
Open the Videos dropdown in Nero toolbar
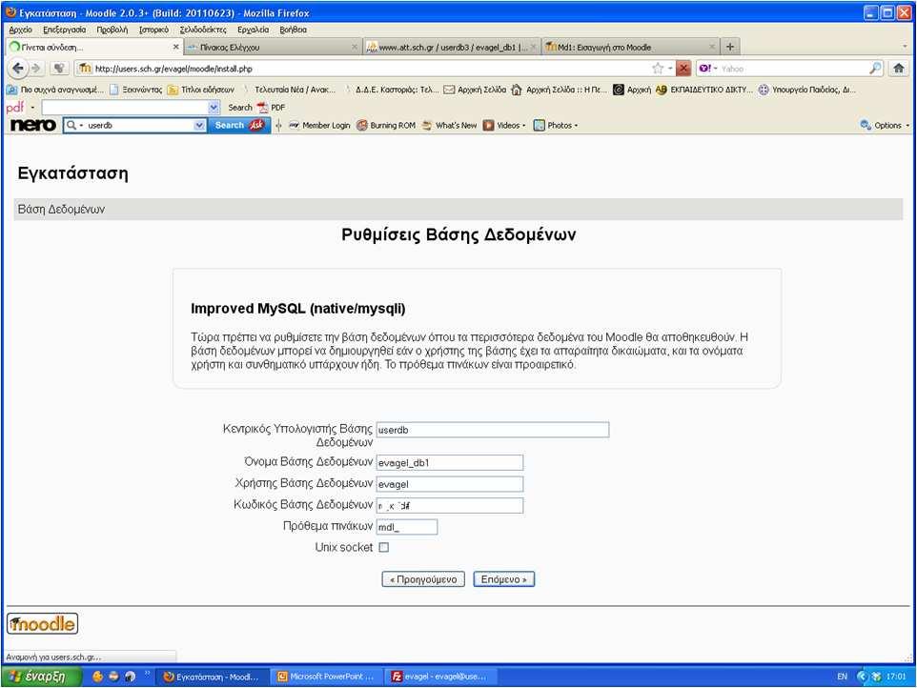pos(504,125)
